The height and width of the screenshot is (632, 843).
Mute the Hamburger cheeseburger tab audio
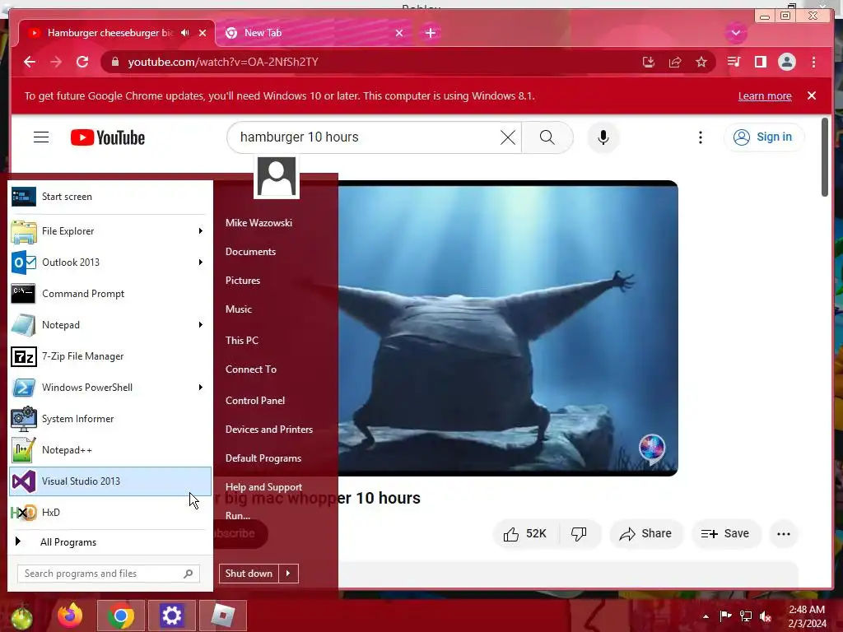[x=185, y=33]
